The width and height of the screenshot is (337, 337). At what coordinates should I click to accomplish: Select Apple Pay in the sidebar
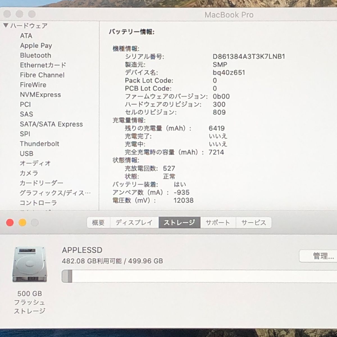(36, 45)
